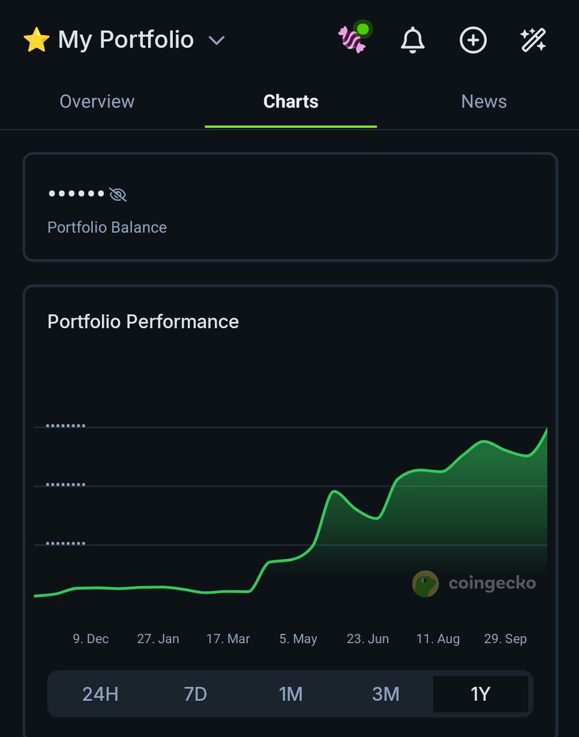Click the plus icon to add a coin

point(473,40)
